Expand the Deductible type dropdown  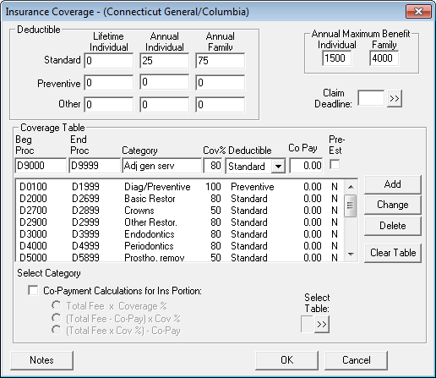click(x=278, y=167)
